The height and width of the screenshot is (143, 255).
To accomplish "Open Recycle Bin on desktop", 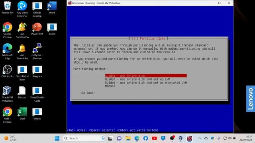I will pyautogui.click(x=7, y=8).
